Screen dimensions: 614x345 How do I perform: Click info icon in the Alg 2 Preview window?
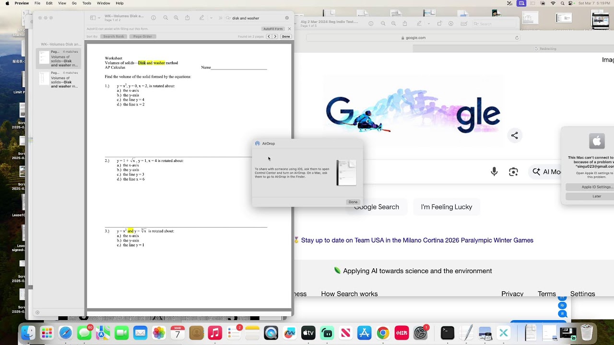pos(371,23)
